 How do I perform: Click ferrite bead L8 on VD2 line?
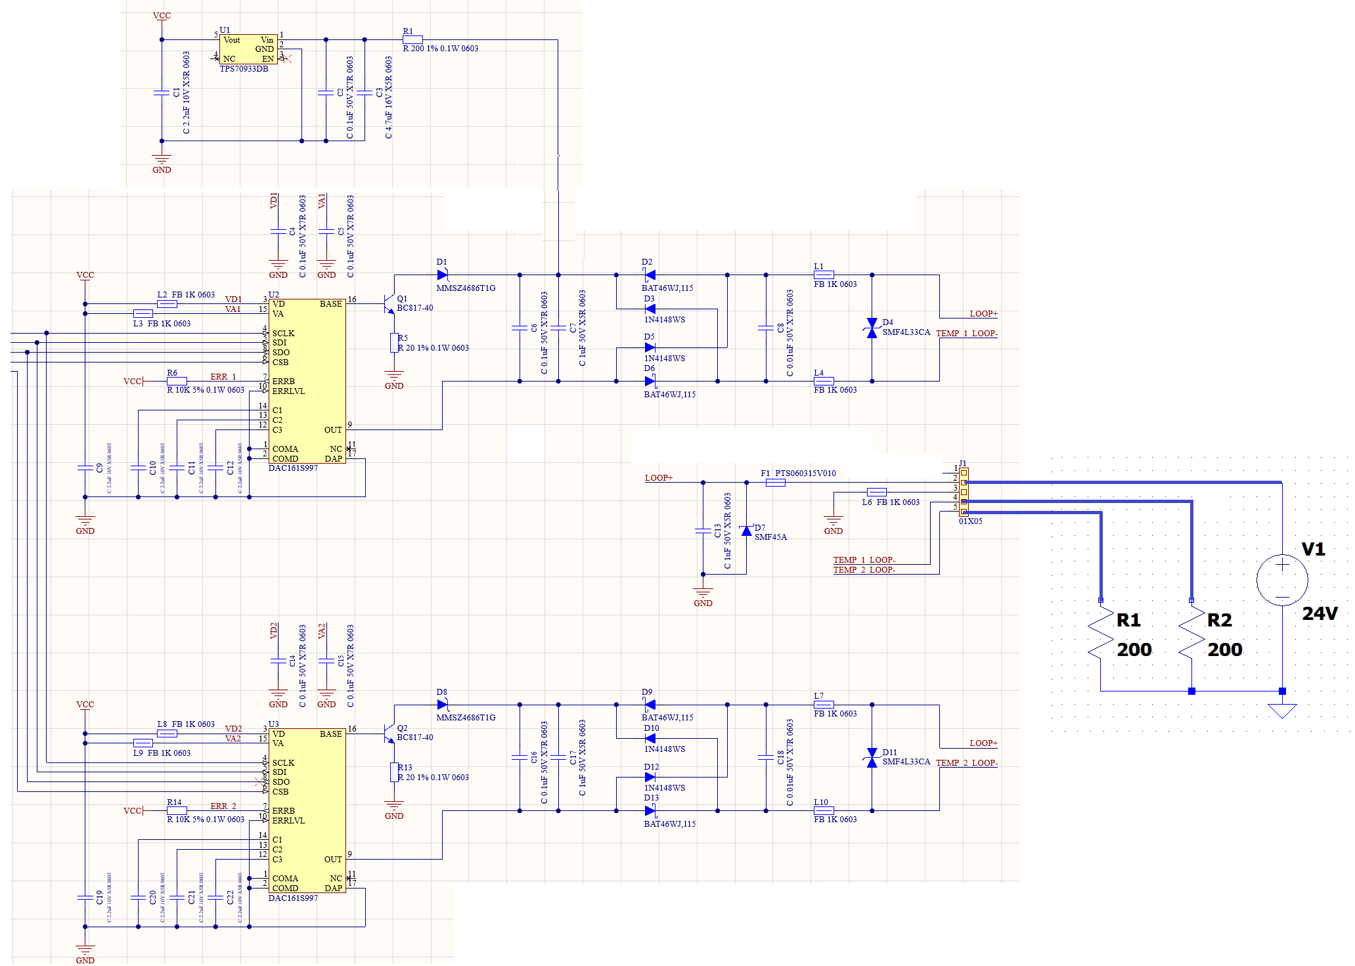(x=167, y=734)
